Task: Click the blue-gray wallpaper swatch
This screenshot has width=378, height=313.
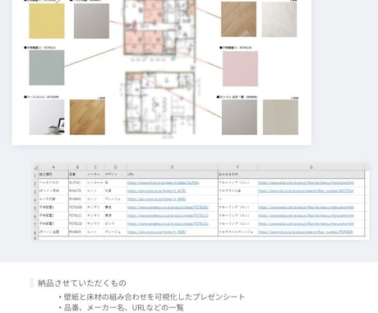Action: tap(47, 68)
